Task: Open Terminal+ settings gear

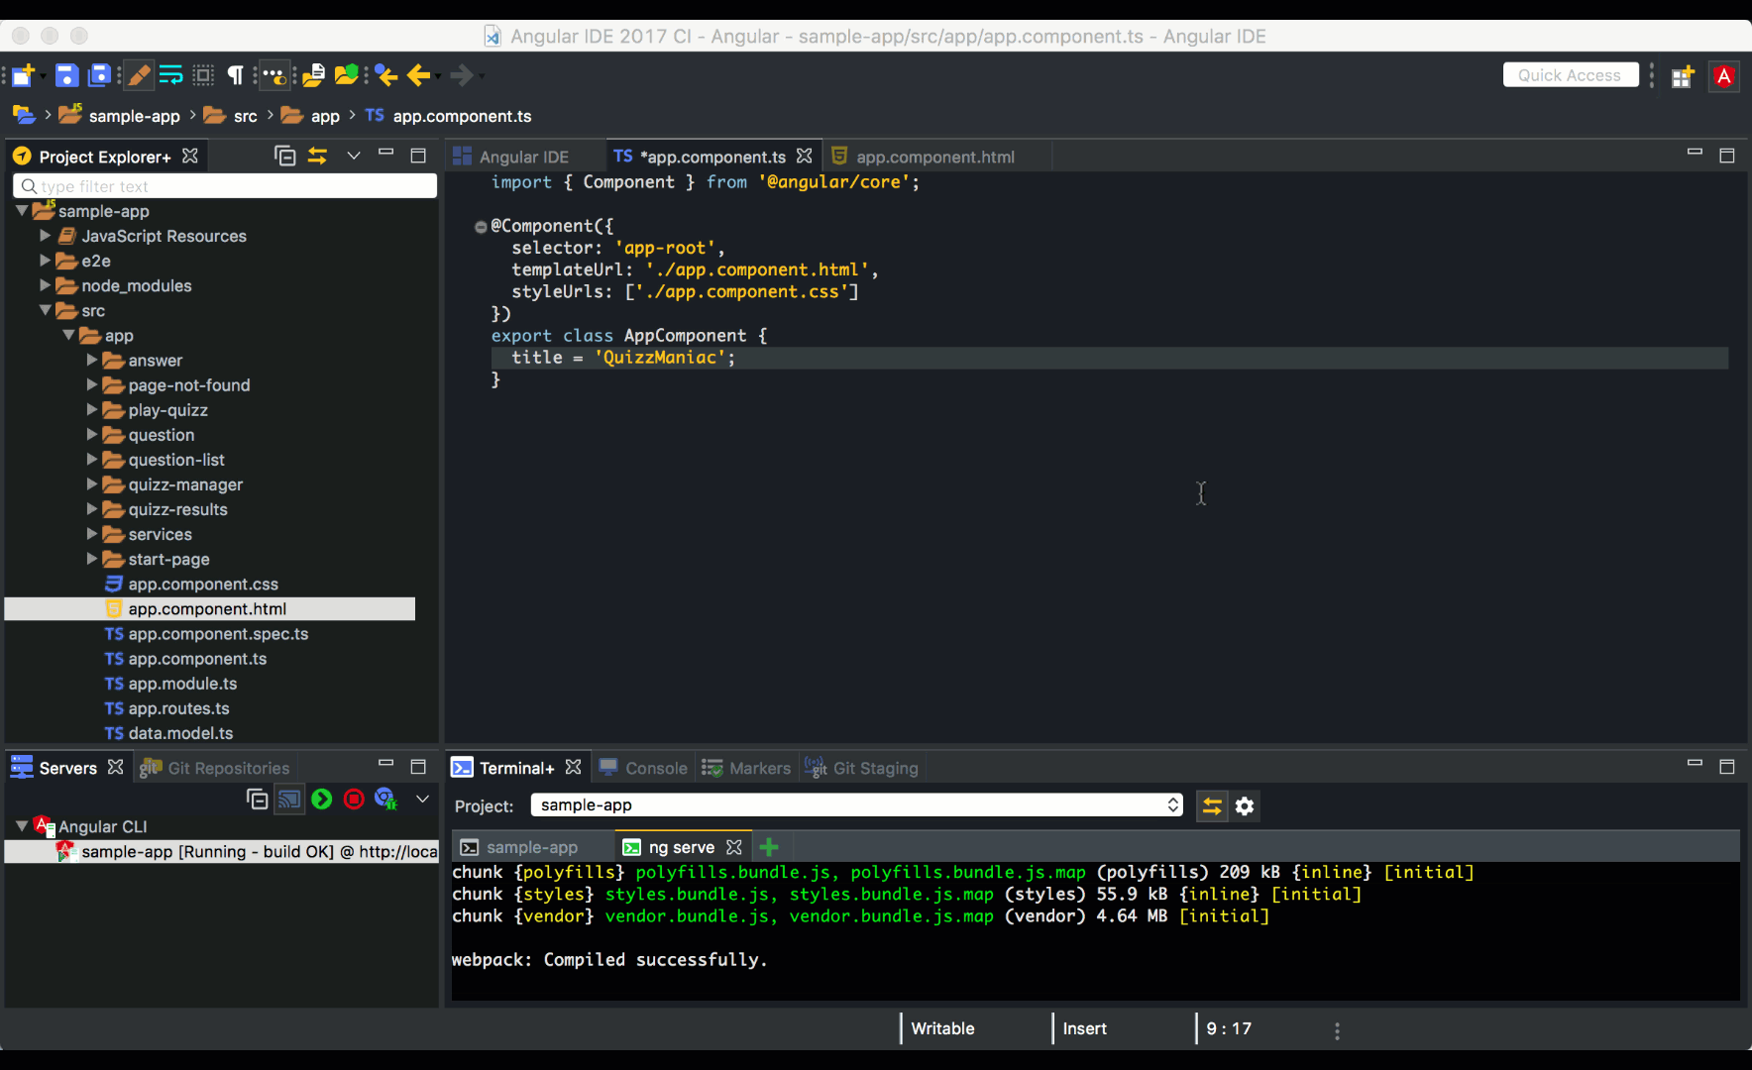Action: point(1245,806)
